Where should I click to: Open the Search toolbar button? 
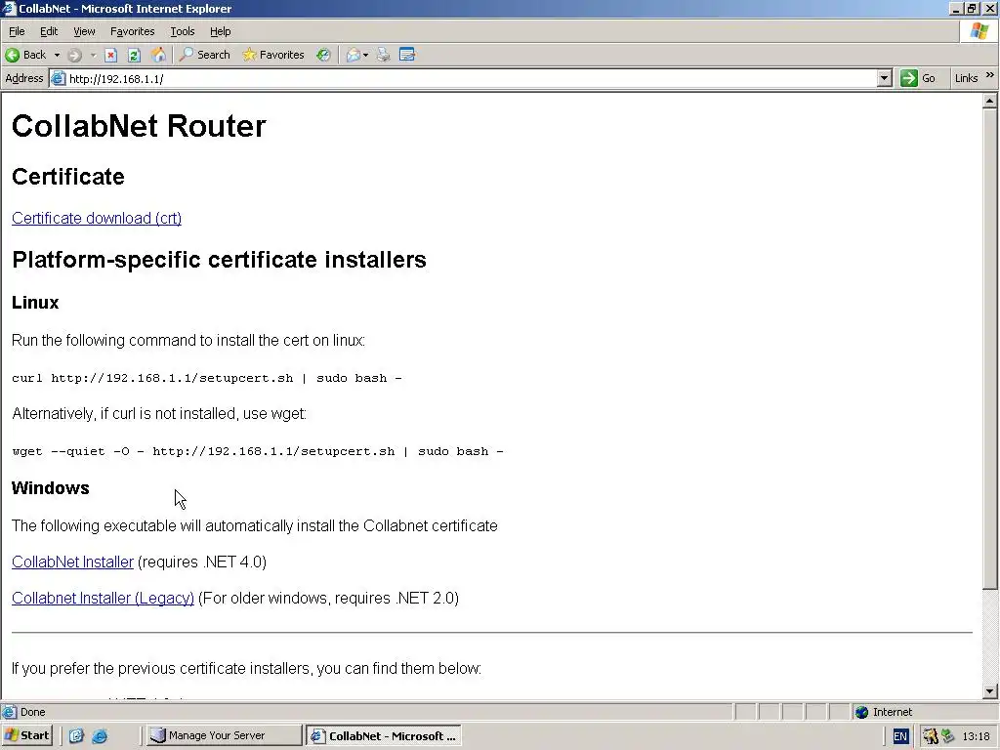pos(205,55)
